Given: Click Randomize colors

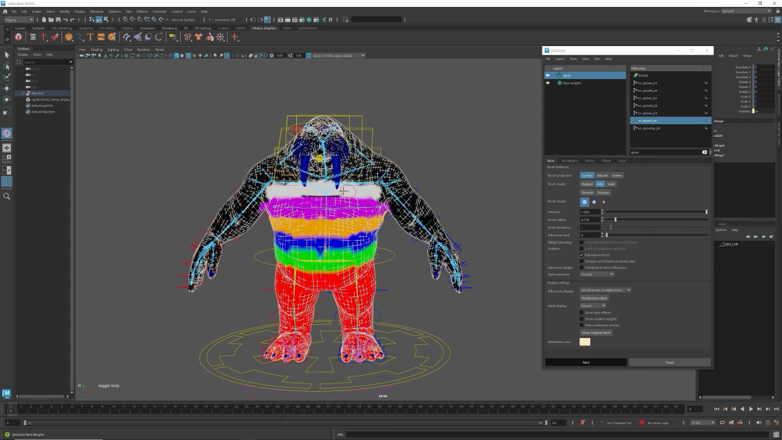Looking at the screenshot, I should 594,298.
